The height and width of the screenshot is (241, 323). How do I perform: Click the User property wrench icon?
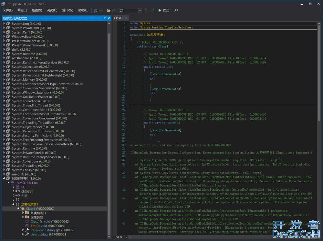coord(27,235)
